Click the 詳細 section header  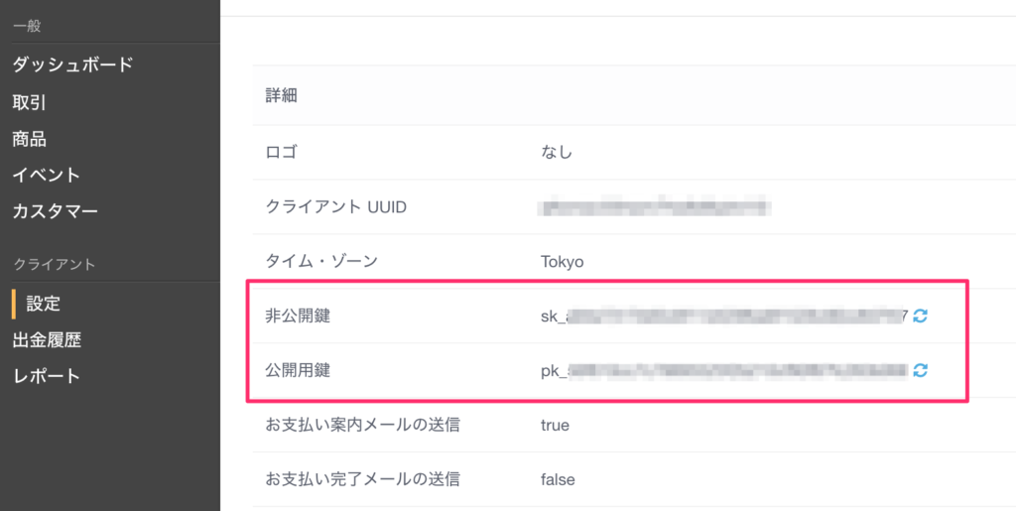pyautogui.click(x=281, y=96)
